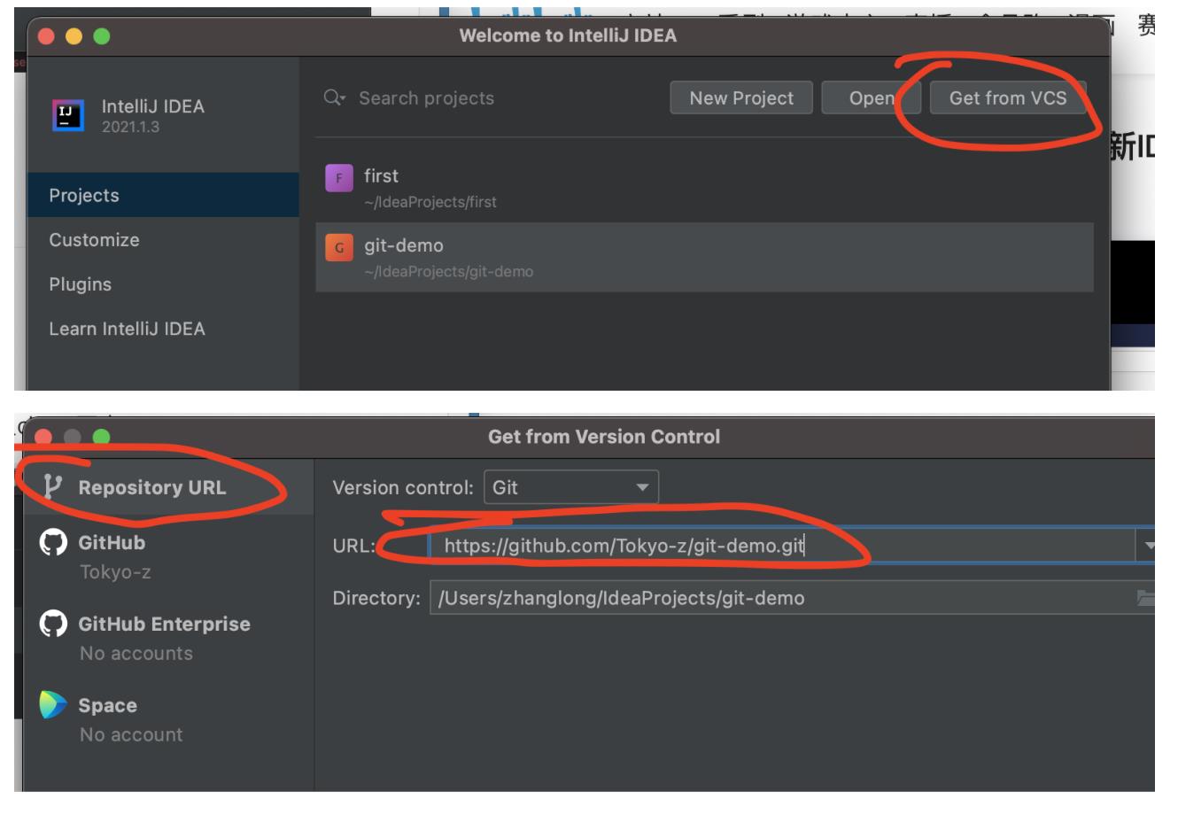Click the 'No account' text under Space
The image size is (1178, 815).
(x=131, y=734)
